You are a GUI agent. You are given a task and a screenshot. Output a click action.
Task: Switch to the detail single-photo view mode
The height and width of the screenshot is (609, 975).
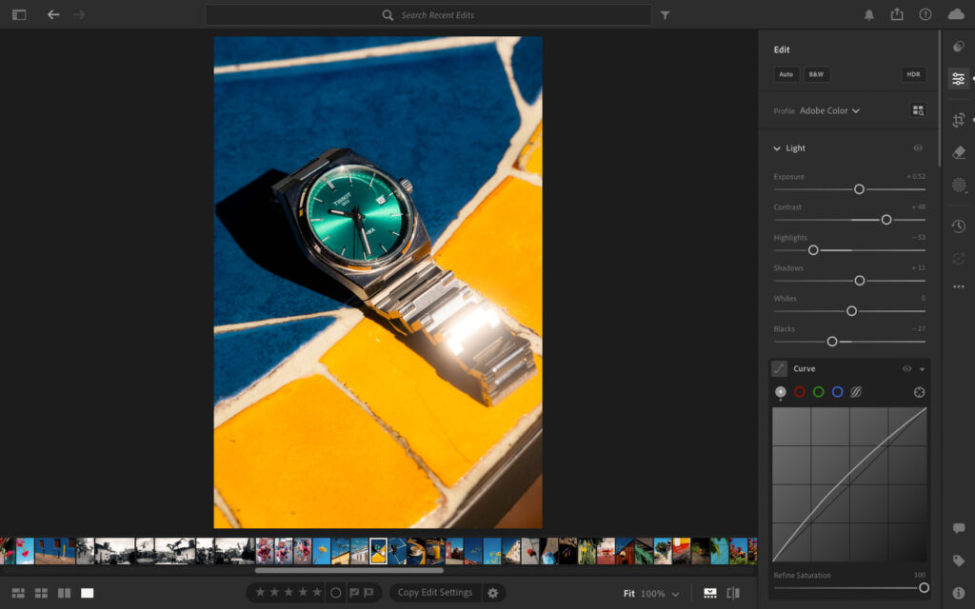coord(87,592)
